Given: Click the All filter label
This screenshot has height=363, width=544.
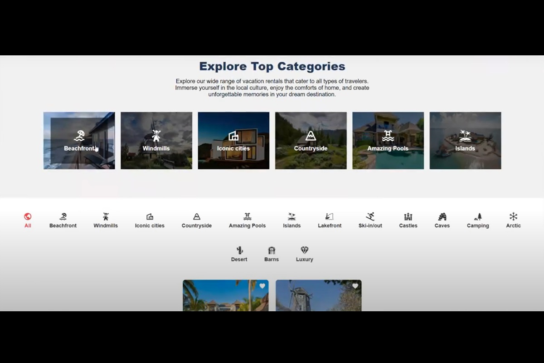Looking at the screenshot, I should [x=28, y=226].
